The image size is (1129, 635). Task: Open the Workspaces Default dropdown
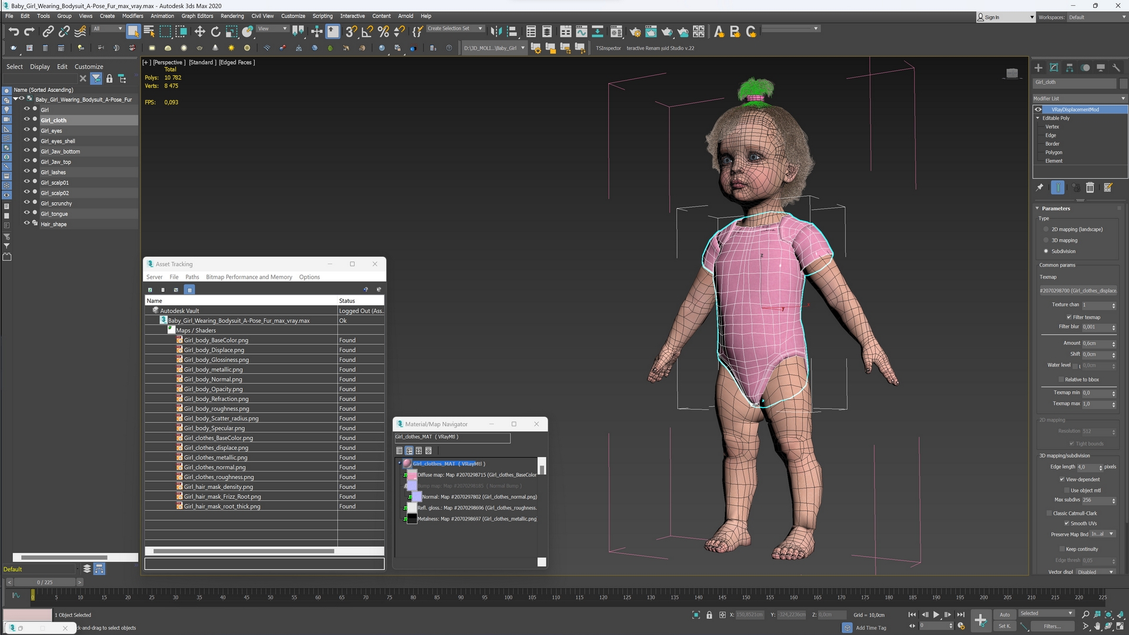pyautogui.click(x=1097, y=17)
